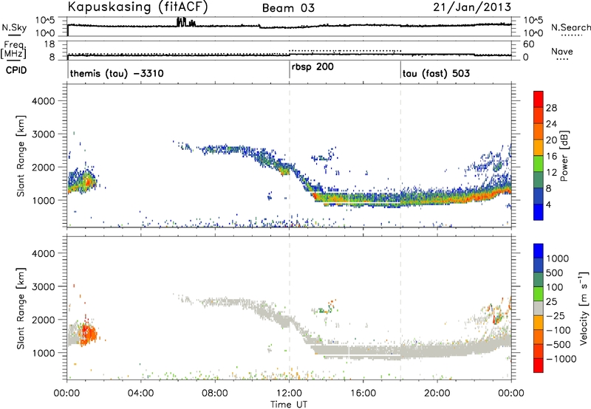Click the dashed 18:00 marker line in the velocity panel
Screen dimensions: 591x409
400,308
